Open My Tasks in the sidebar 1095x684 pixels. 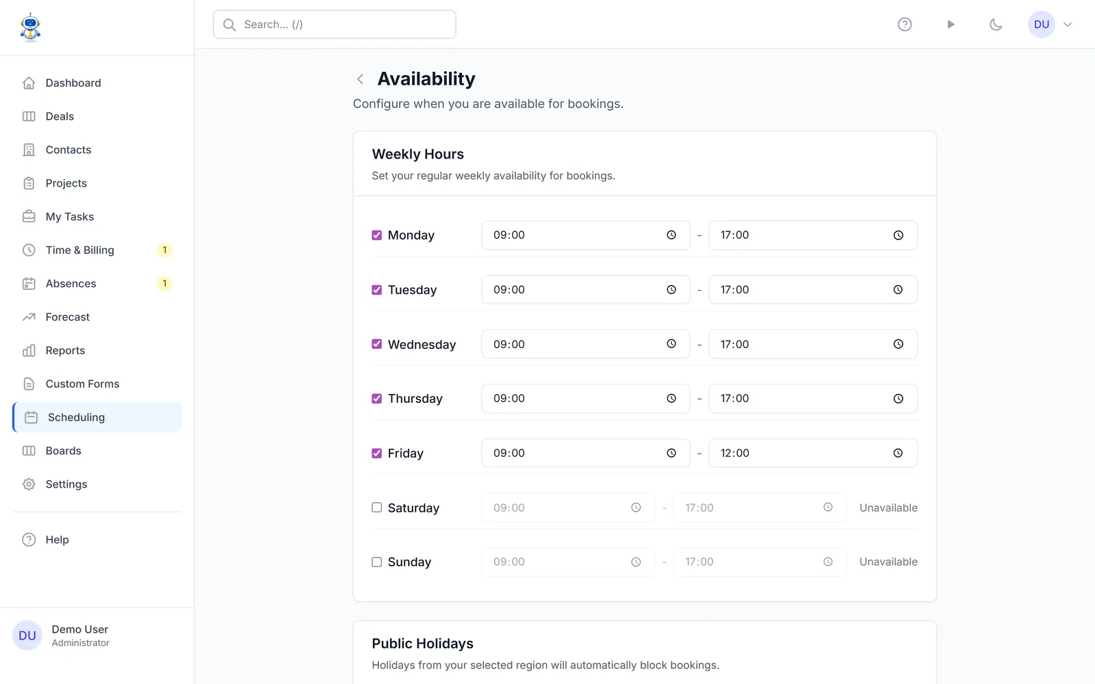97,217
